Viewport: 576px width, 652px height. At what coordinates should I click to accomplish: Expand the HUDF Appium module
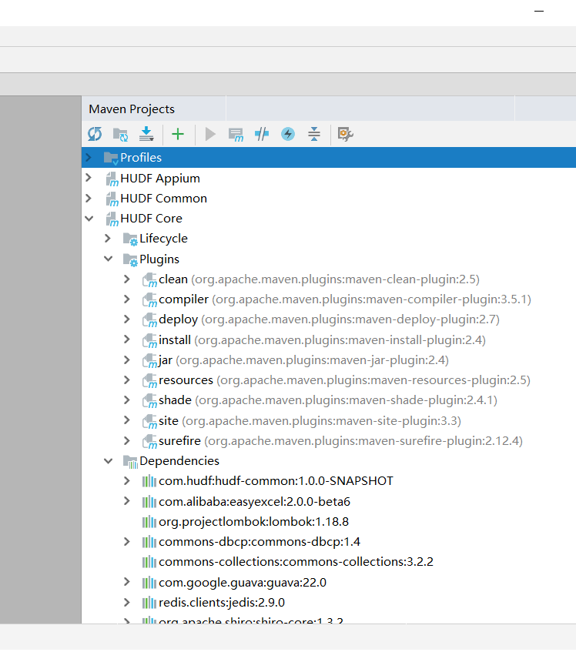click(89, 178)
